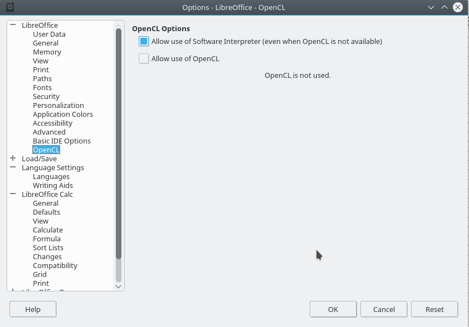Open View settings under LibreOffice

click(41, 61)
